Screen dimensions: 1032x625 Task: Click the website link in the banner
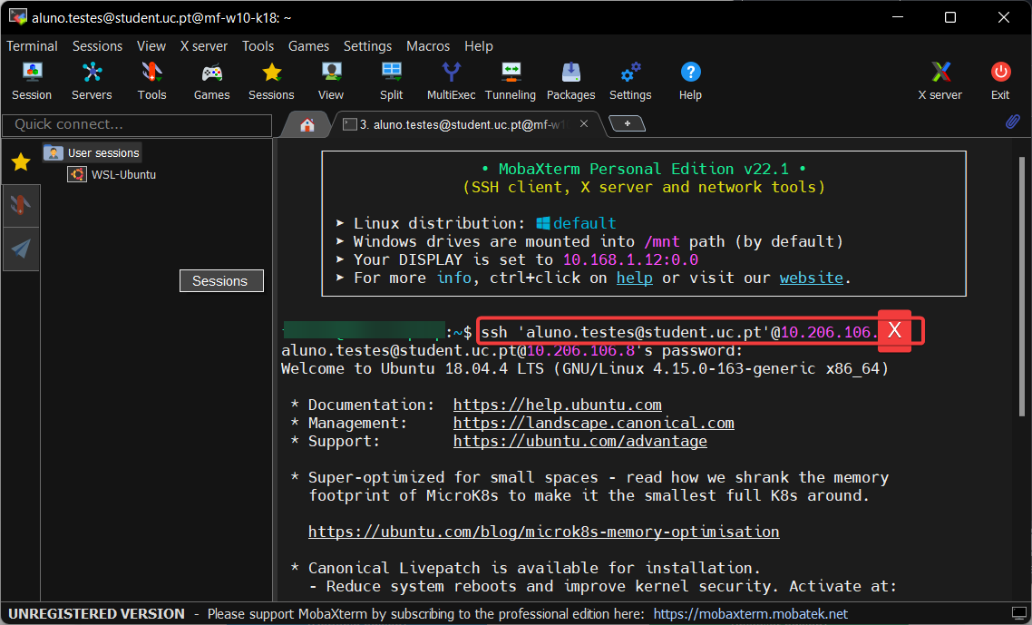coord(812,278)
